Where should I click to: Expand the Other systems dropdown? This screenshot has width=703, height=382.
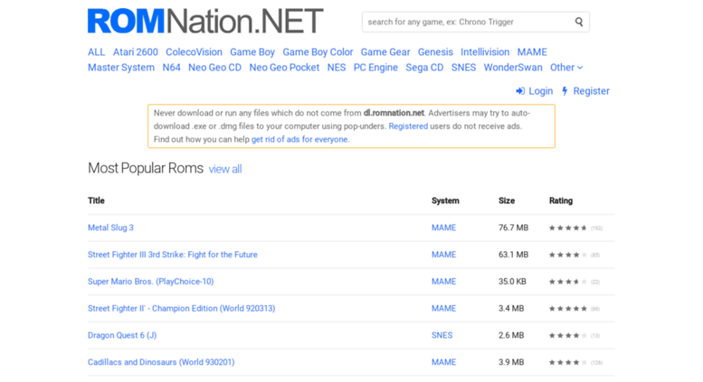coord(566,68)
